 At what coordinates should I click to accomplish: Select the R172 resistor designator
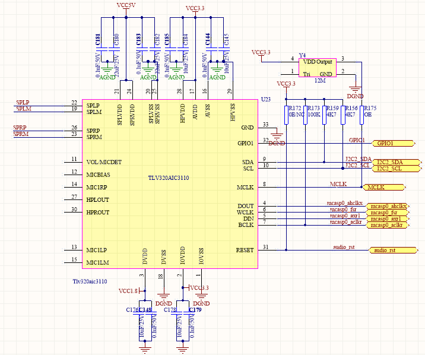pos(295,108)
